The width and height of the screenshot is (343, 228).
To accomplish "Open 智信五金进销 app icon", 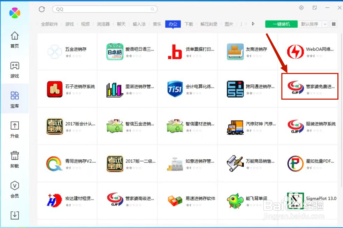I will pyautogui.click(x=115, y=126).
